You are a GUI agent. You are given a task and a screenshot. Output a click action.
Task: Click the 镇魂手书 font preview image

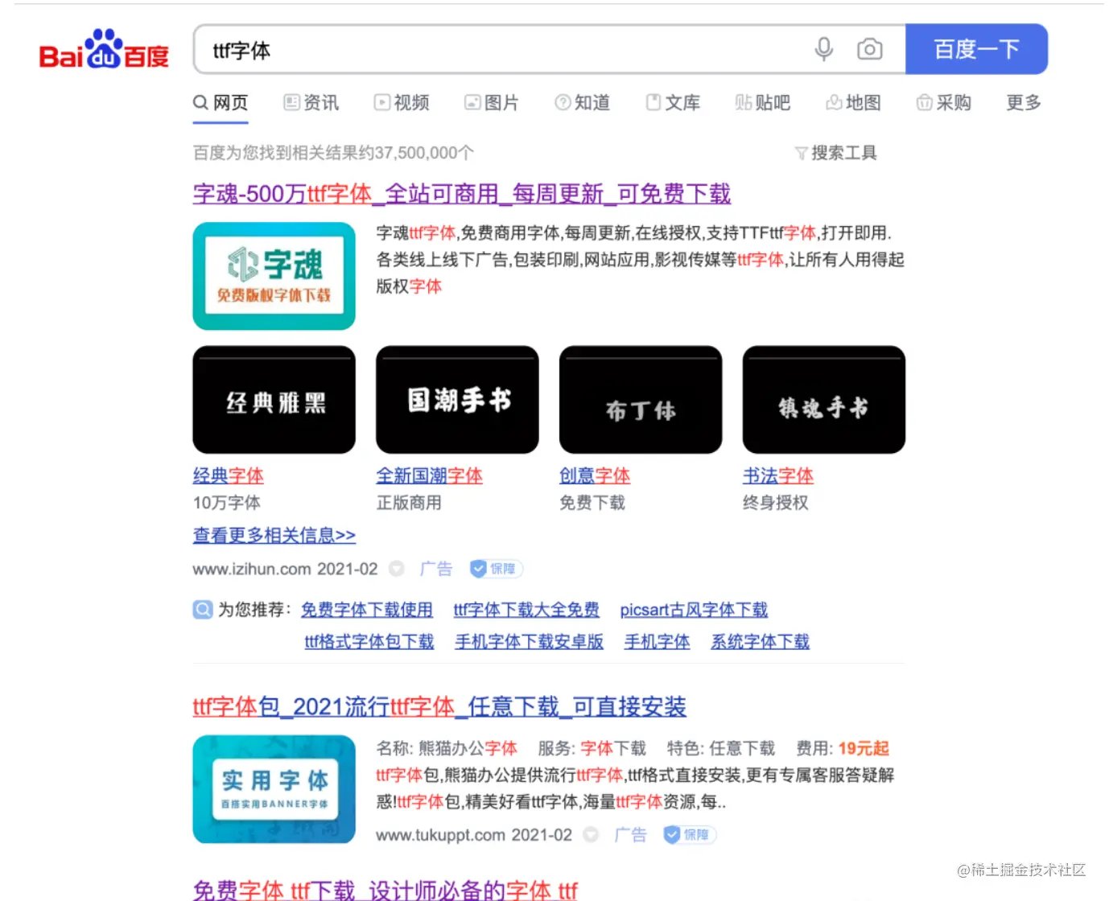pos(824,400)
